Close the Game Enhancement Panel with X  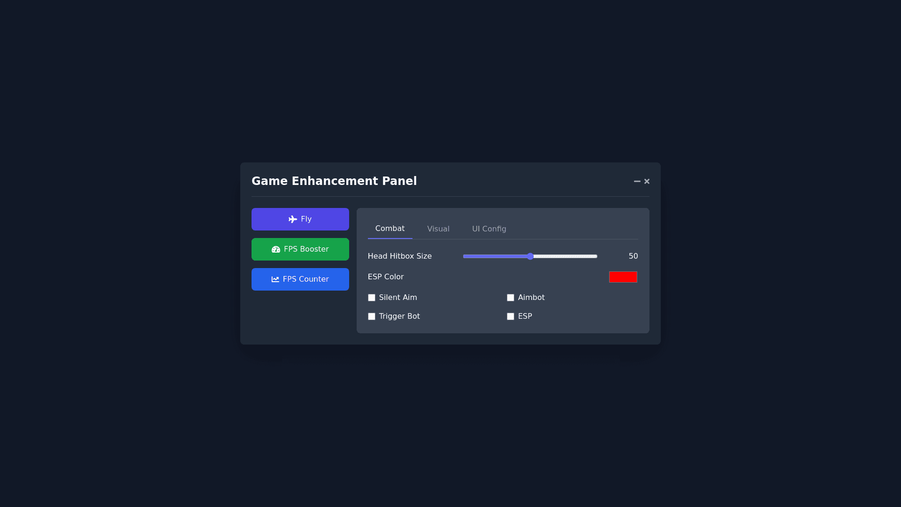click(x=647, y=181)
